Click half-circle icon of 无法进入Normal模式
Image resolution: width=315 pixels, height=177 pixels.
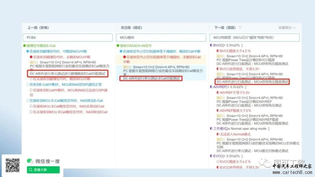tap(218, 134)
